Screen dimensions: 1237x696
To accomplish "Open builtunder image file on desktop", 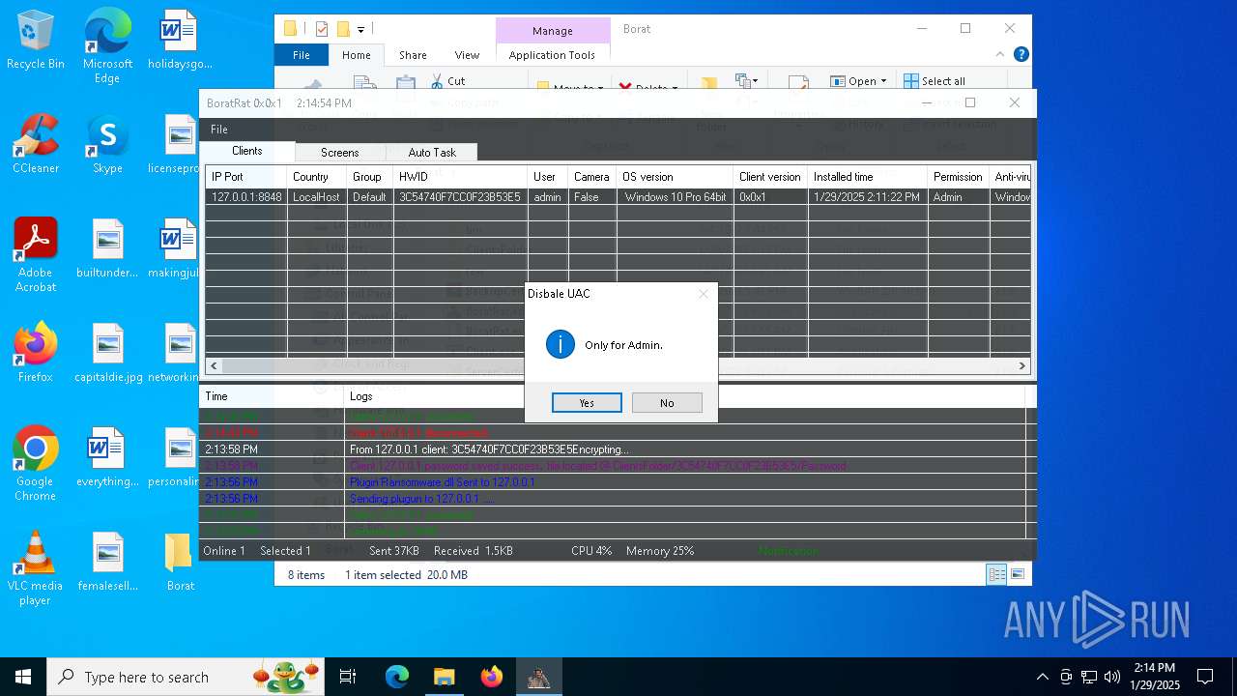I will (107, 249).
